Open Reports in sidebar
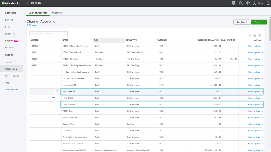The height and width of the screenshot is (152, 271). point(9,55)
